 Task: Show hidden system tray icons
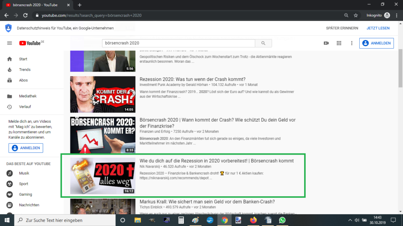click(x=350, y=220)
